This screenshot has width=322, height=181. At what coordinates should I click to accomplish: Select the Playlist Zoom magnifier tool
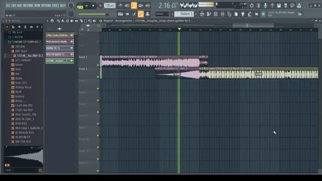(x=90, y=21)
